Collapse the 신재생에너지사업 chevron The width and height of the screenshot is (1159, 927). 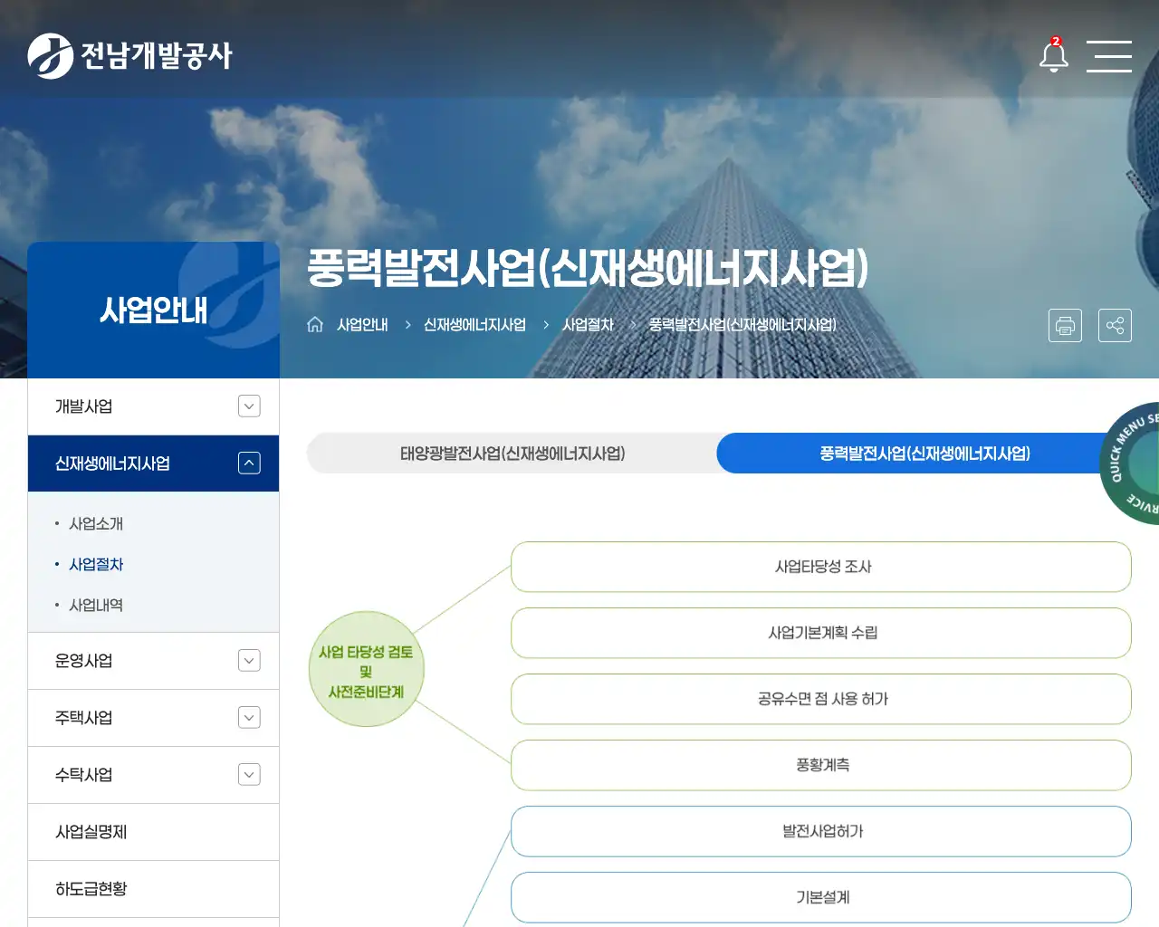coord(249,463)
